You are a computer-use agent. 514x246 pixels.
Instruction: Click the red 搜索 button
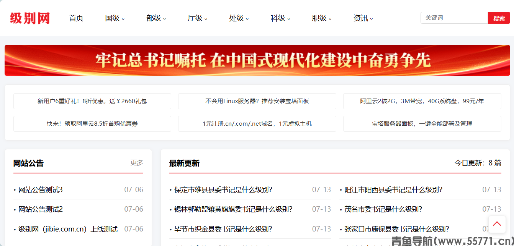[x=499, y=18]
